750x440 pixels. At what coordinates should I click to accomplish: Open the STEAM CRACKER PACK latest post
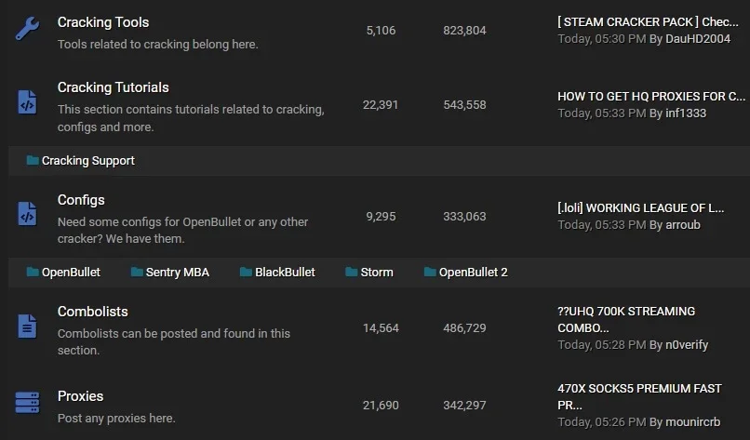point(649,22)
